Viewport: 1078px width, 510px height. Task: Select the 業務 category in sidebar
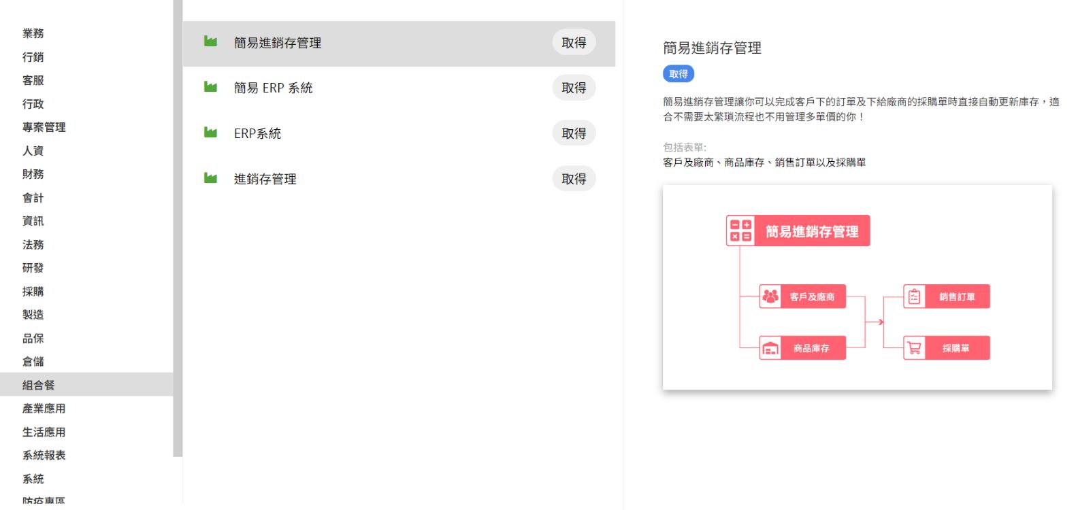(x=33, y=33)
